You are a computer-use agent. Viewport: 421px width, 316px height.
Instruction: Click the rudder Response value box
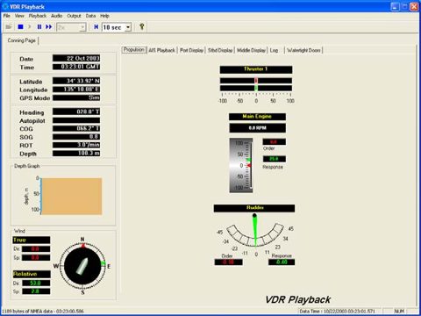pos(282,262)
